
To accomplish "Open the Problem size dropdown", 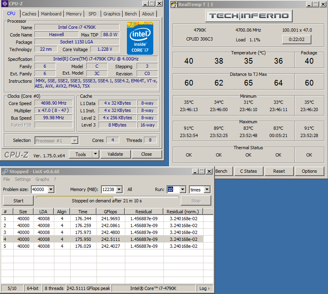I will [x=51, y=190].
